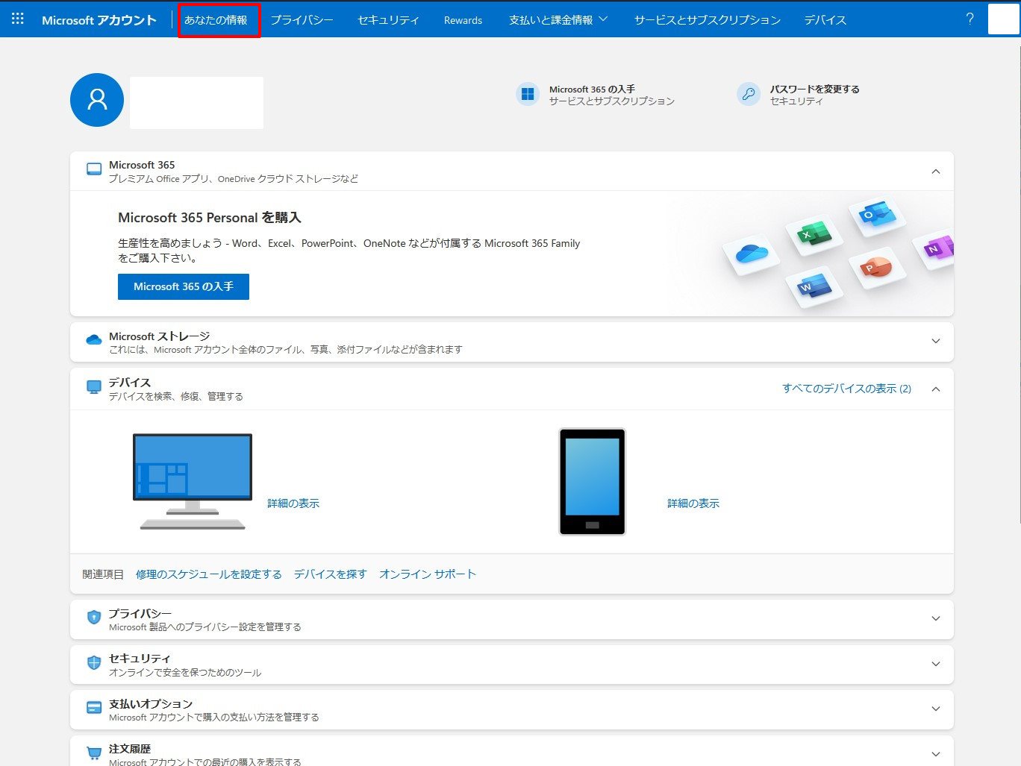This screenshot has height=766, width=1021.
Task: Click the Microsoft 365 の入手 button
Action: click(x=184, y=286)
